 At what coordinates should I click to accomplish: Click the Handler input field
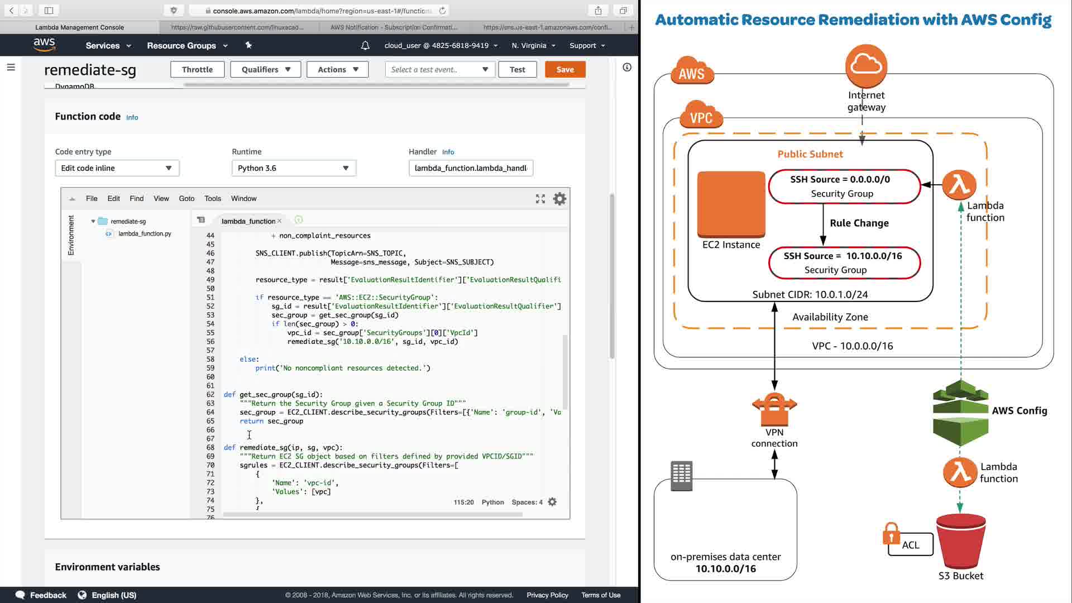click(470, 168)
